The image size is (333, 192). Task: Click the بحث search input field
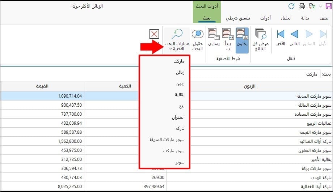(x=256, y=74)
